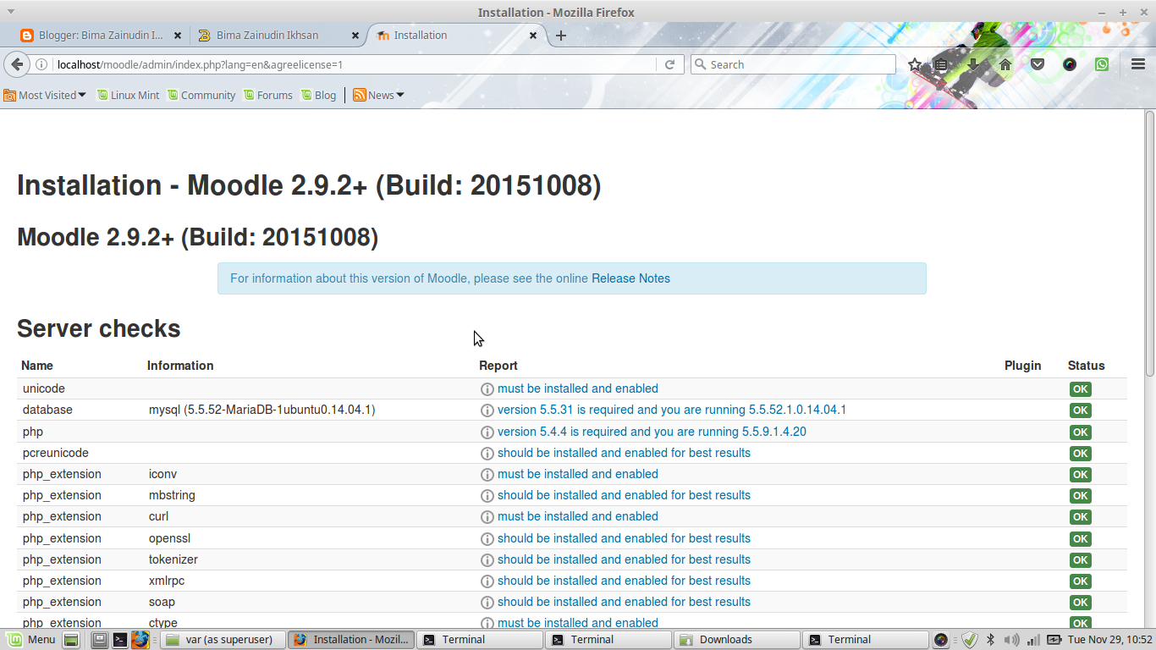Viewport: 1156px width, 650px height.
Task: Click the Server checks heading
Action: click(x=99, y=328)
